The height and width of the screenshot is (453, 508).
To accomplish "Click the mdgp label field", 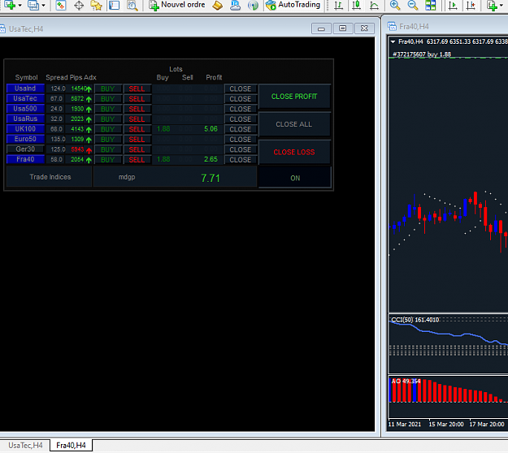I will [127, 177].
